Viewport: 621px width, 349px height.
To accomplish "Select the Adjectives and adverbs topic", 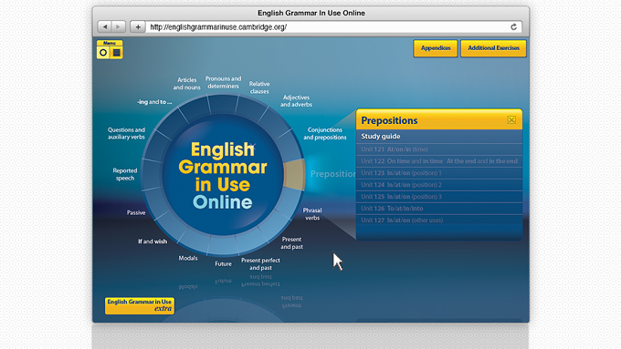I will [x=296, y=101].
